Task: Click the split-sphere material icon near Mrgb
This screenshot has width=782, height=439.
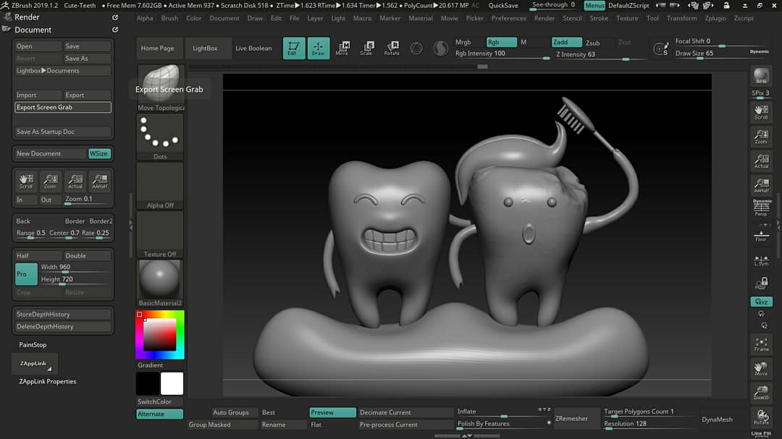Action: click(440, 48)
